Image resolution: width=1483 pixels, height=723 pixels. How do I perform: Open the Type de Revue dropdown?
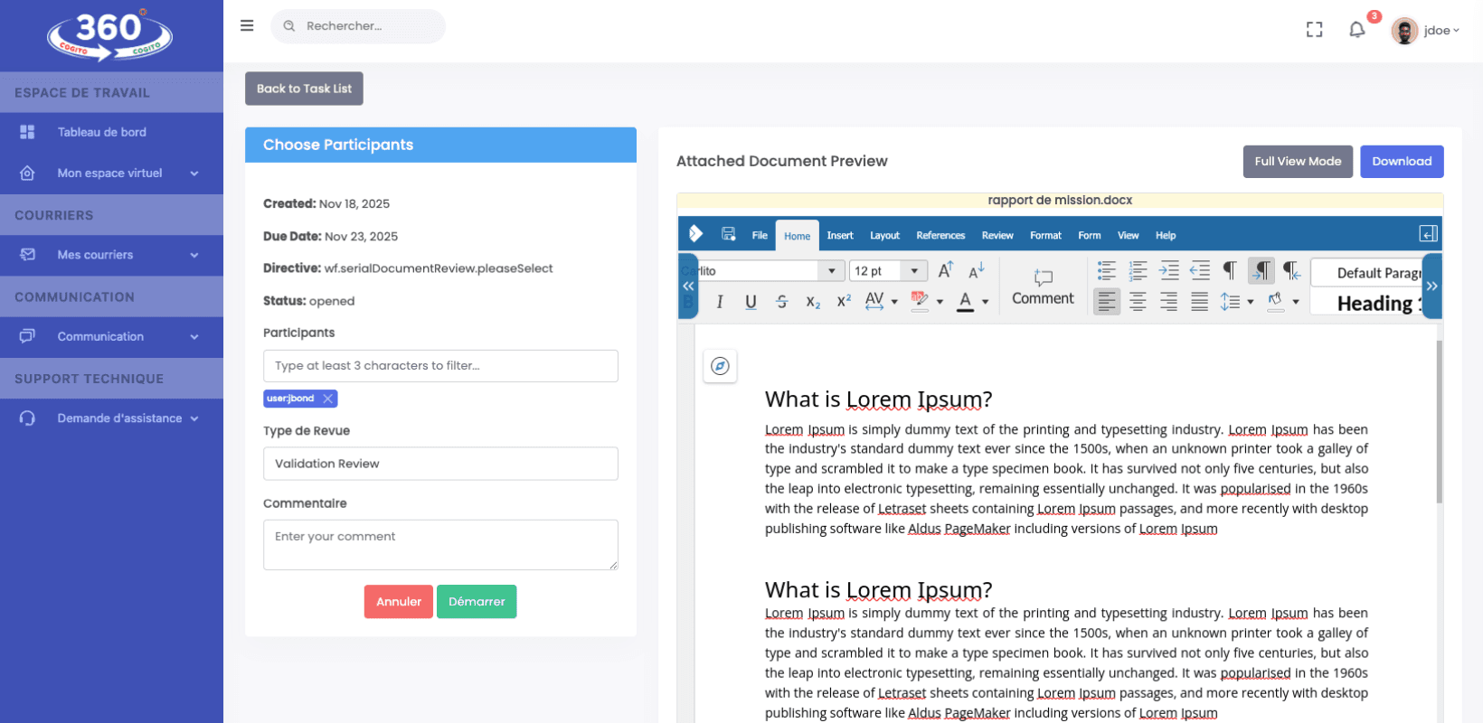[x=440, y=464]
